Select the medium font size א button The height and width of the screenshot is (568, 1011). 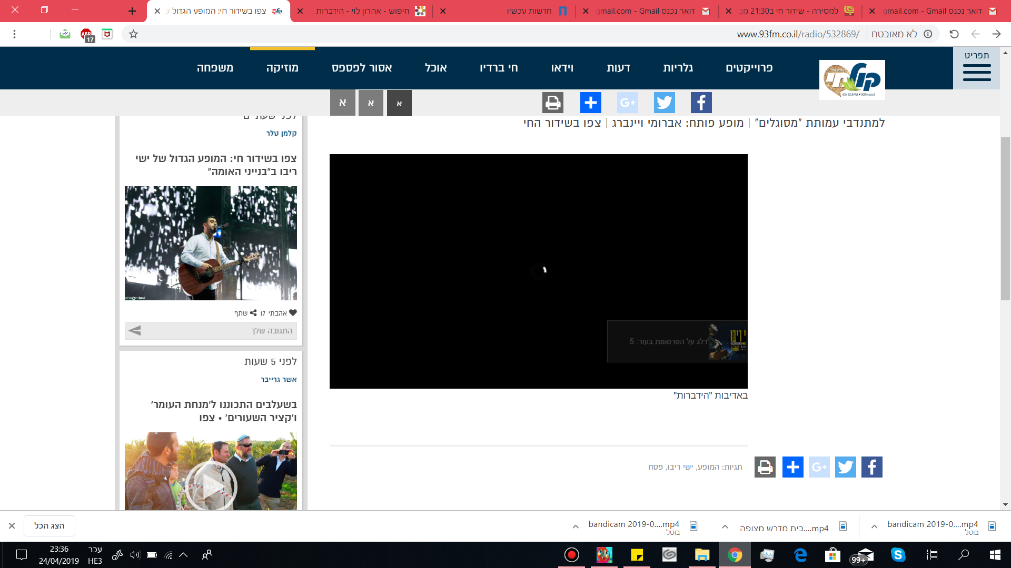(x=371, y=103)
